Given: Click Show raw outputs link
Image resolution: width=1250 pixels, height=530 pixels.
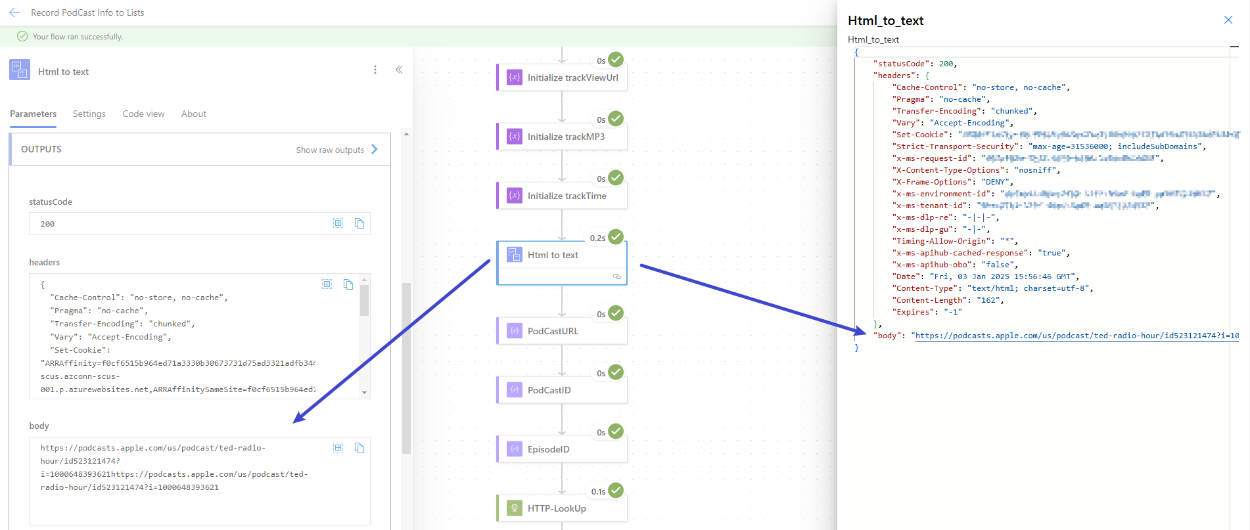Looking at the screenshot, I should 330,150.
